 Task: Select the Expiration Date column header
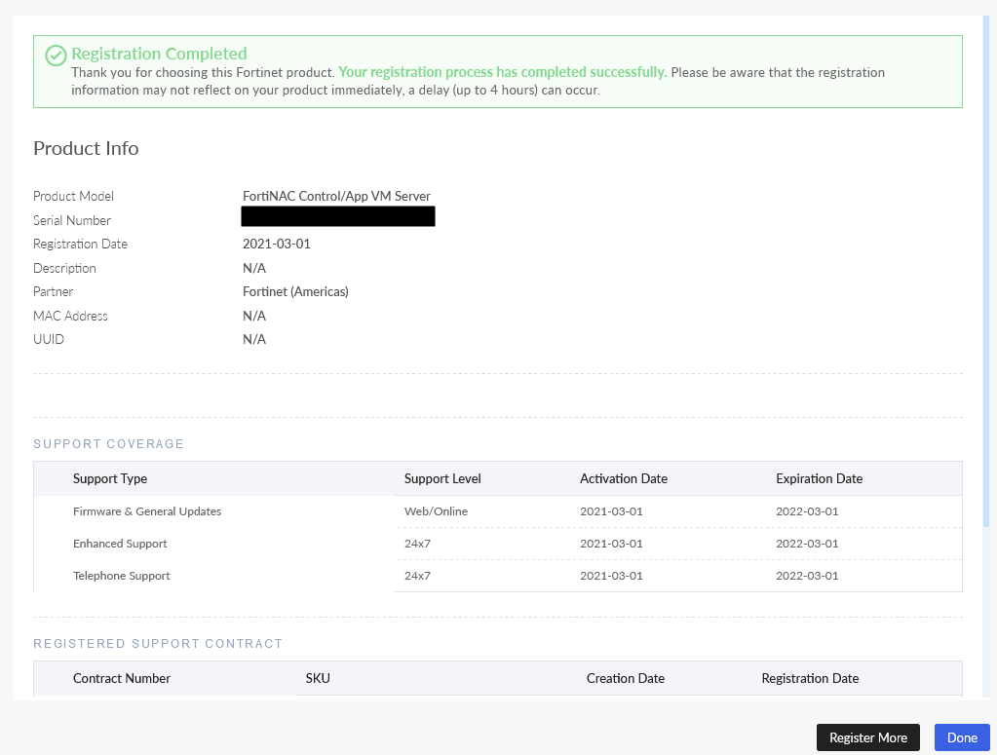[x=819, y=478]
